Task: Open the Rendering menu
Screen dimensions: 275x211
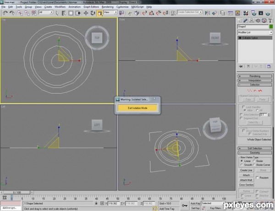Action: pyautogui.click(x=108, y=7)
